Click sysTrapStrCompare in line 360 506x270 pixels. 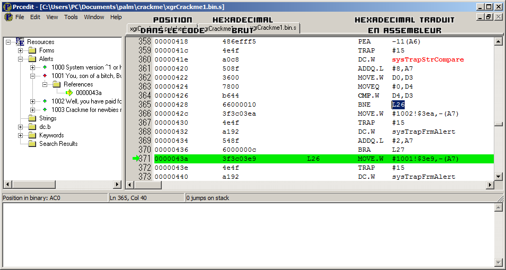[x=428, y=59]
